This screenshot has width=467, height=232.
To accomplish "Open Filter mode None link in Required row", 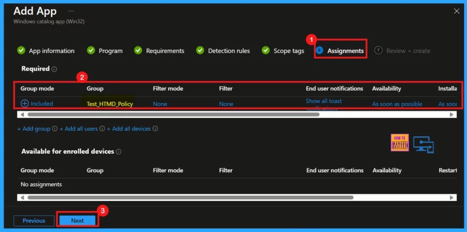I will pyautogui.click(x=160, y=104).
